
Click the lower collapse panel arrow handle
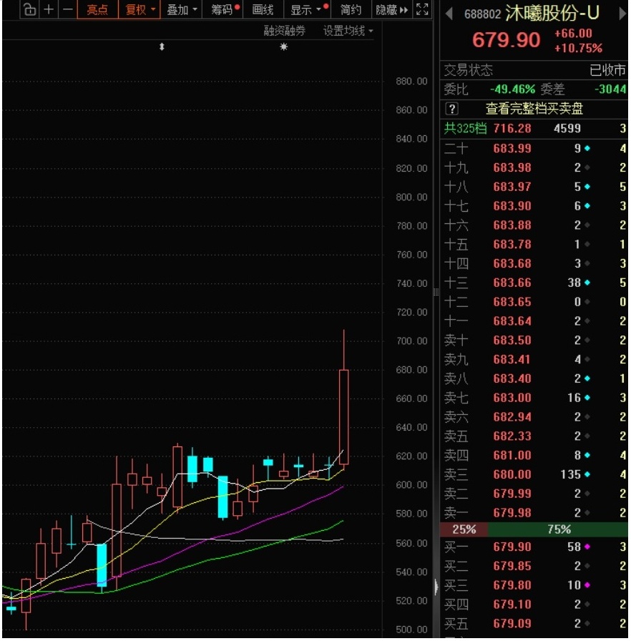tap(436, 587)
